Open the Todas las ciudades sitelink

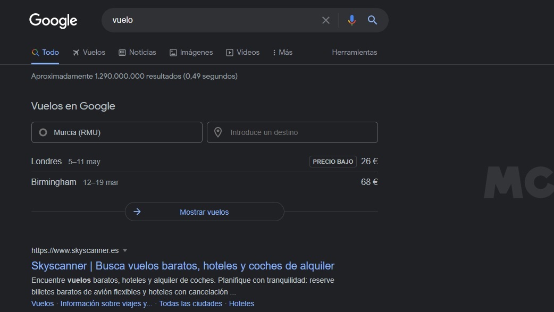click(x=190, y=303)
